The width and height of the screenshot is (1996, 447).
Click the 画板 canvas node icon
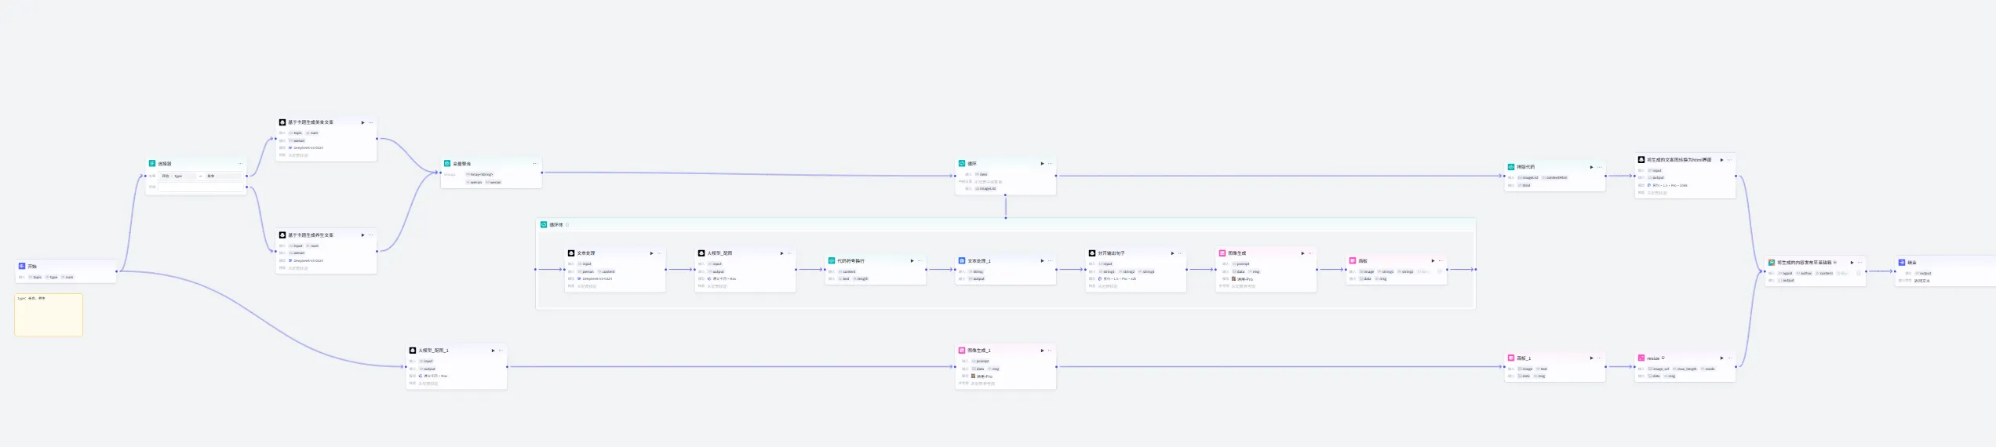(x=1353, y=260)
